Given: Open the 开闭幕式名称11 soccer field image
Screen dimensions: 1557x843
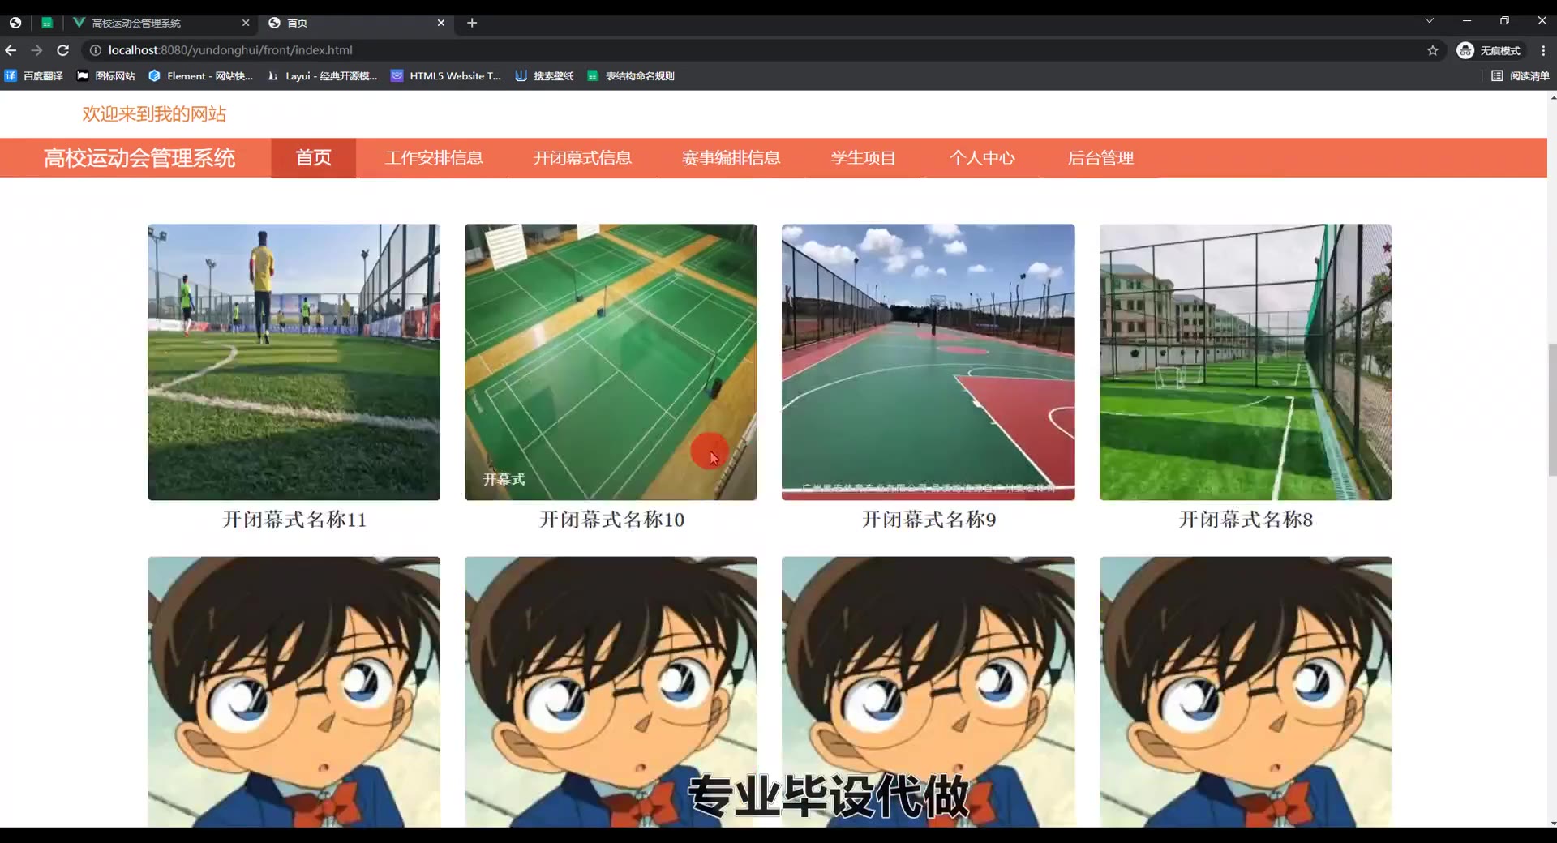Looking at the screenshot, I should point(294,362).
